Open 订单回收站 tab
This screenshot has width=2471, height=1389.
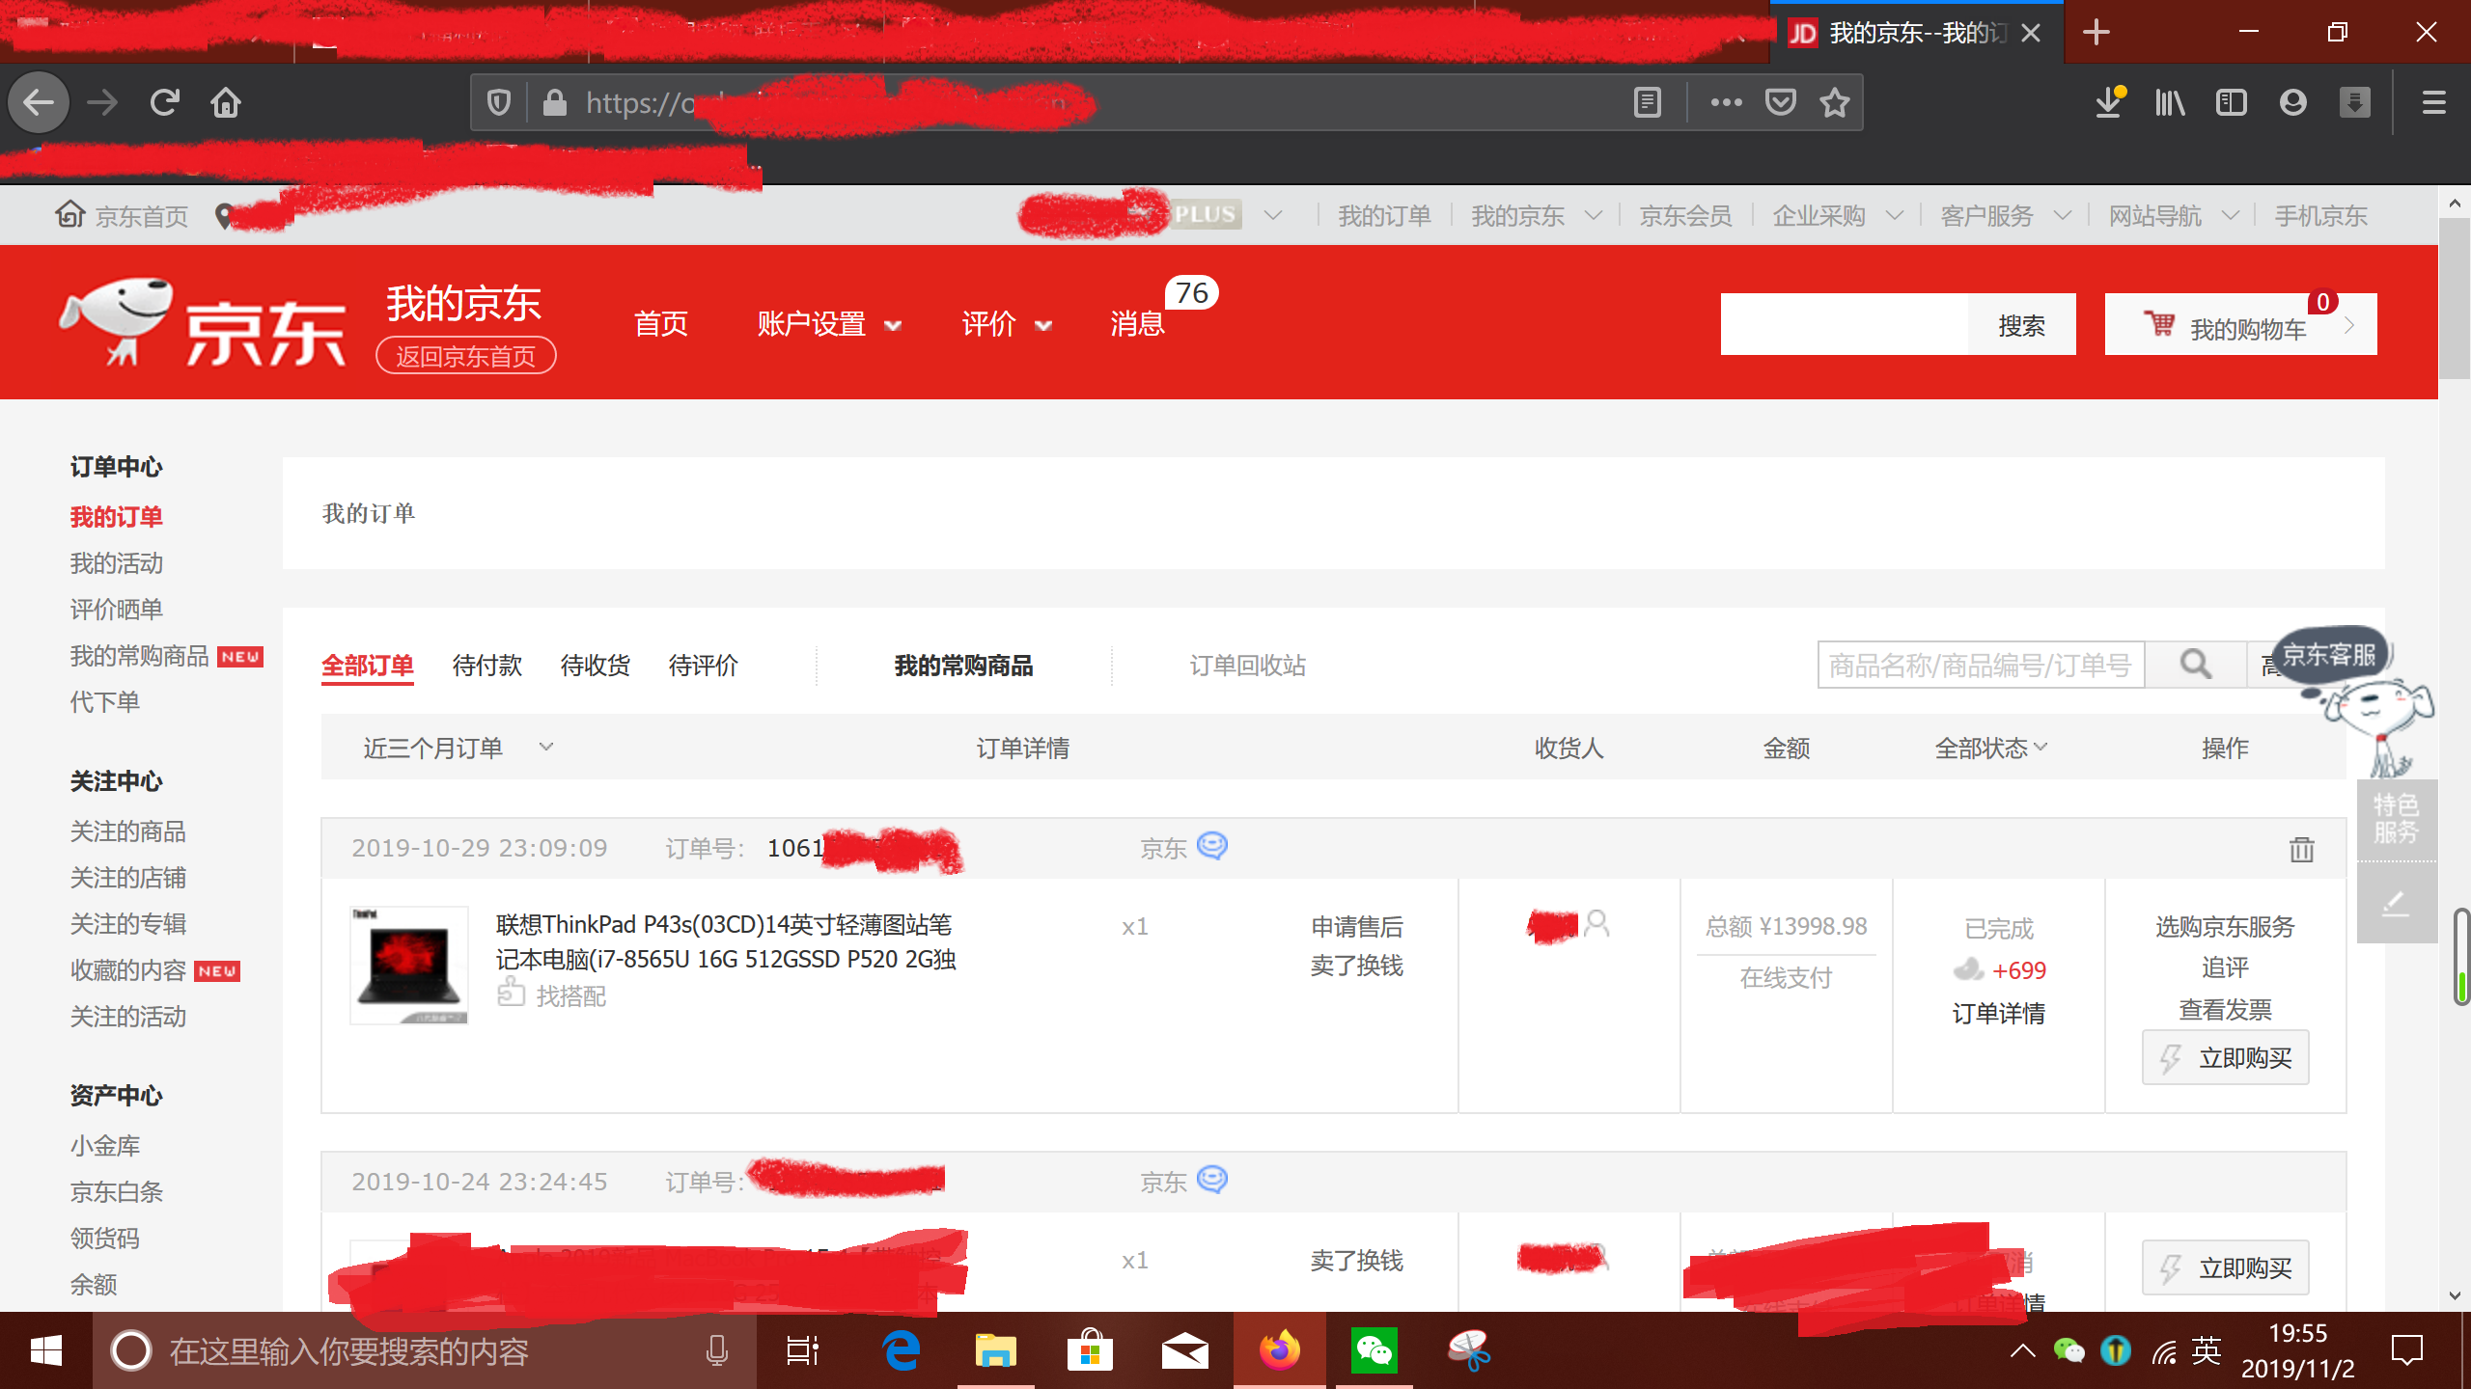pyautogui.click(x=1247, y=666)
